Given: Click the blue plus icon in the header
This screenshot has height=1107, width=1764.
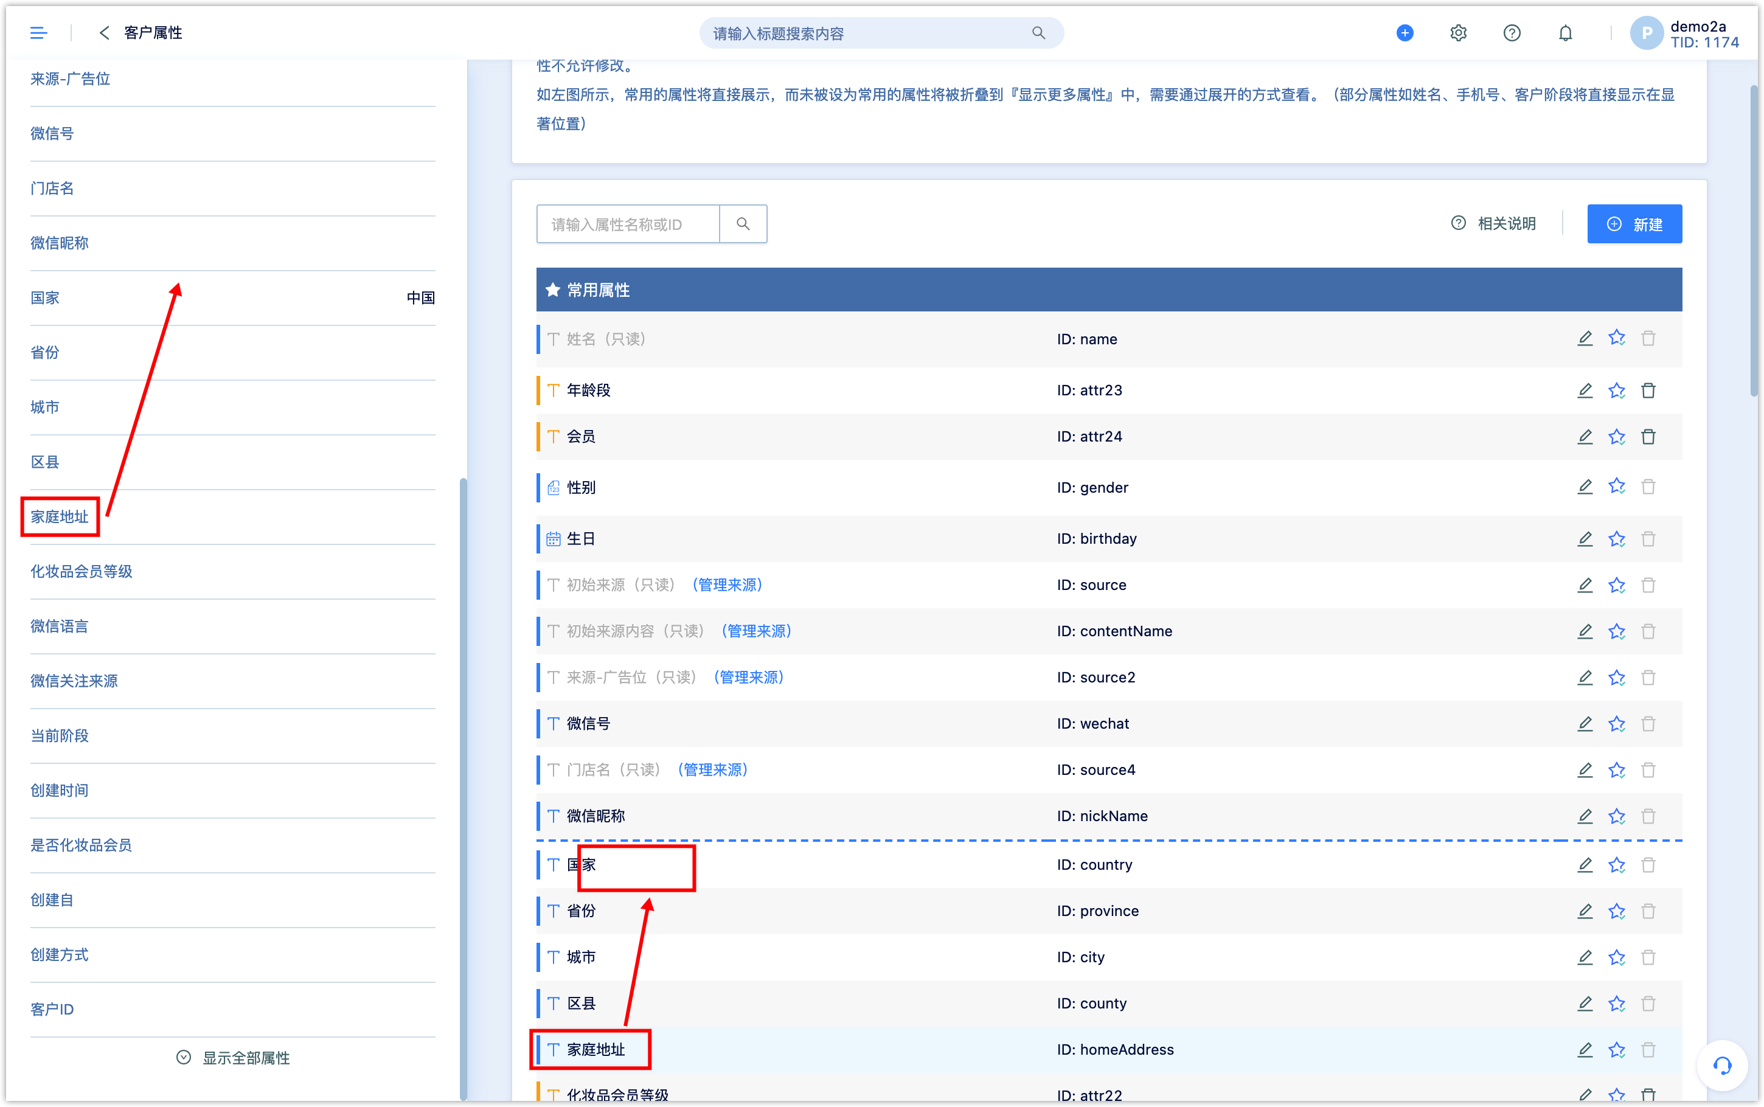Looking at the screenshot, I should point(1405,33).
